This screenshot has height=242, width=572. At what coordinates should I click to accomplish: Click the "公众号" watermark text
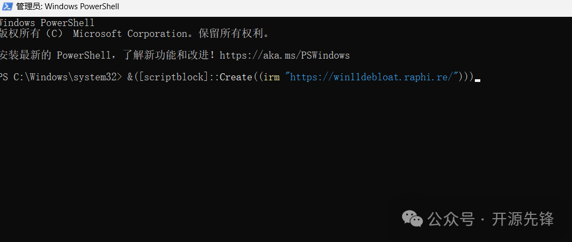click(451, 219)
